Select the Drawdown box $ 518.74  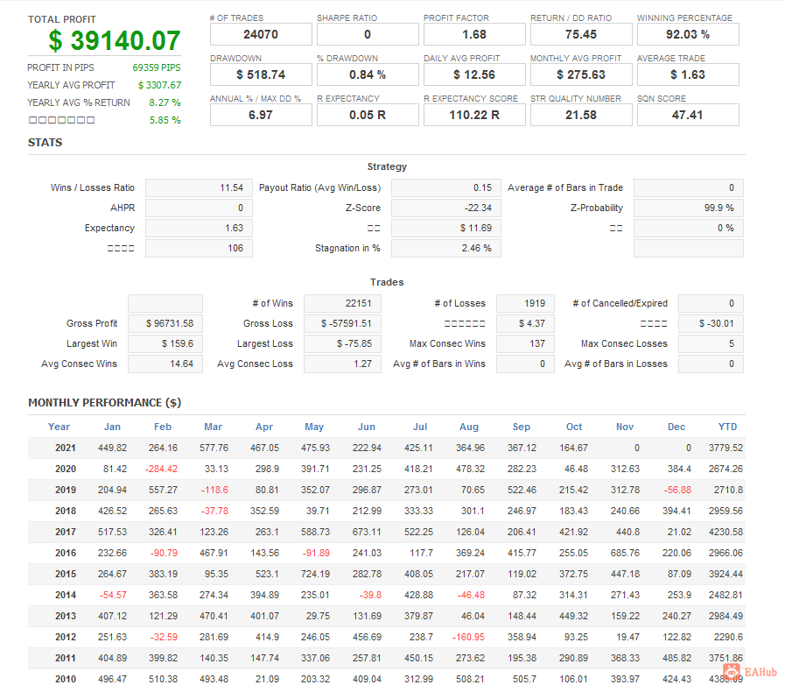point(261,74)
